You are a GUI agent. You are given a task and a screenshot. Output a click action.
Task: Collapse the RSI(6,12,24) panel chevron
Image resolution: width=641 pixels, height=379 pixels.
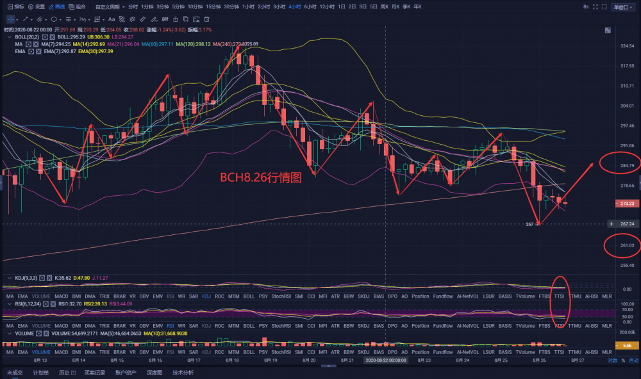[x=10, y=304]
